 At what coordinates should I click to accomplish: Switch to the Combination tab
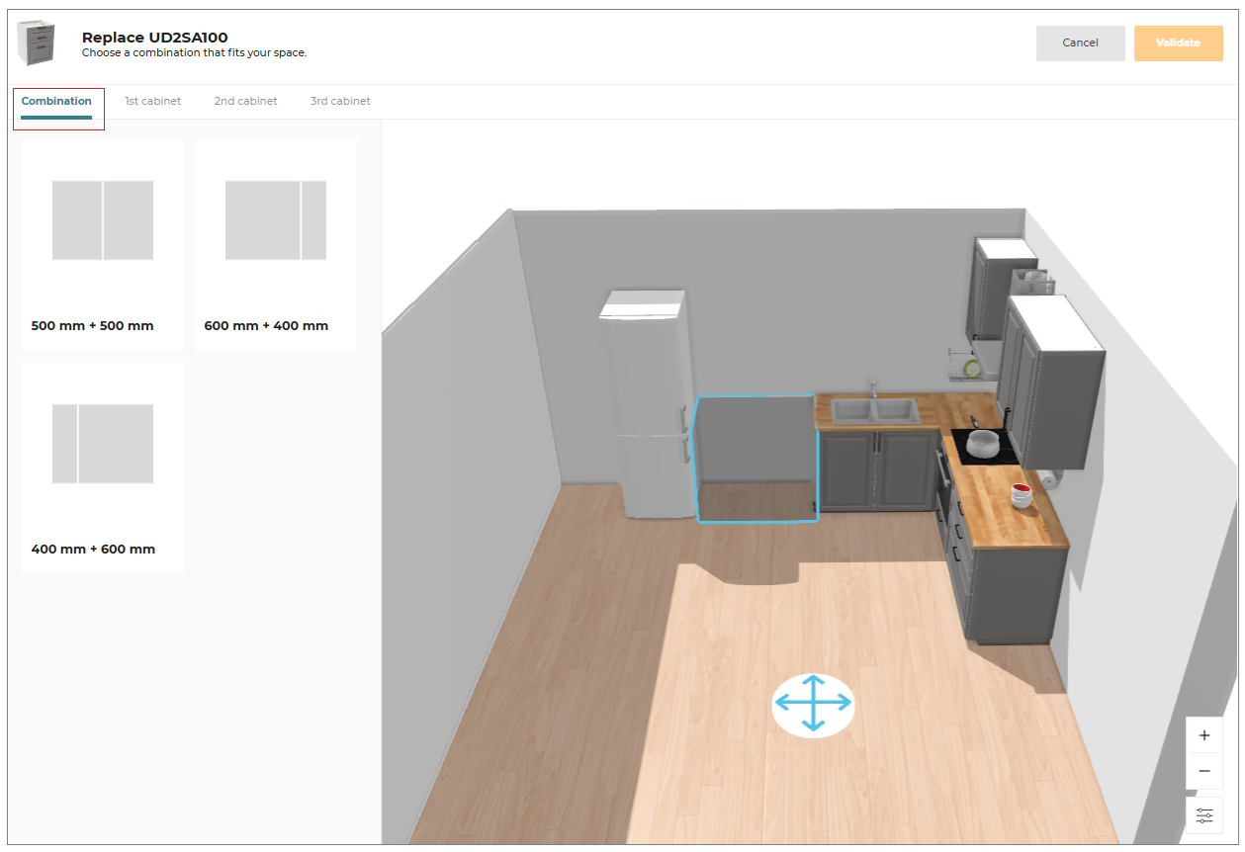pyautogui.click(x=56, y=101)
